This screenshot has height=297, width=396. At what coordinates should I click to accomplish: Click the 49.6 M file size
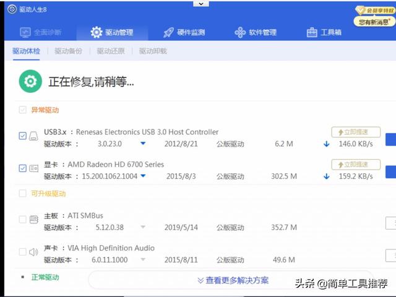[x=284, y=260]
